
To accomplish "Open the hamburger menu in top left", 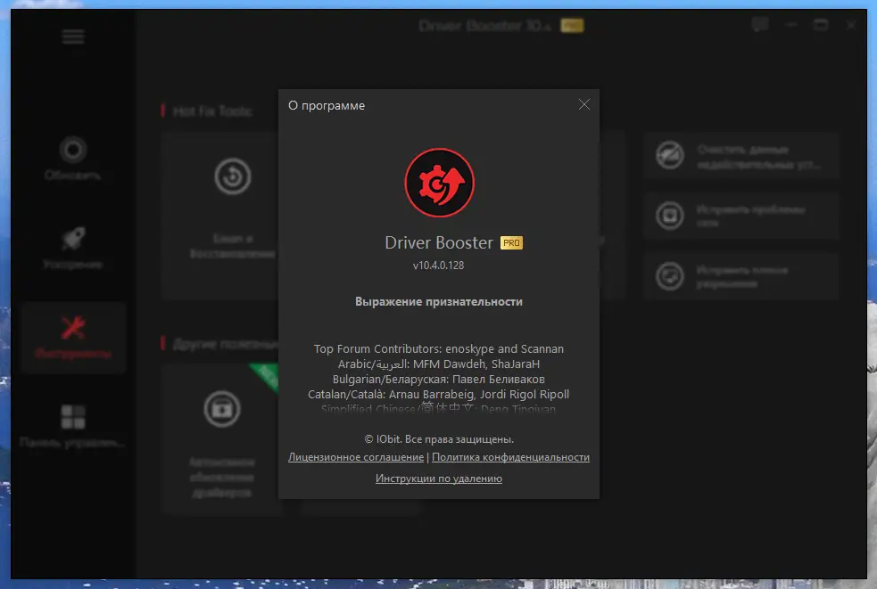I will [72, 36].
